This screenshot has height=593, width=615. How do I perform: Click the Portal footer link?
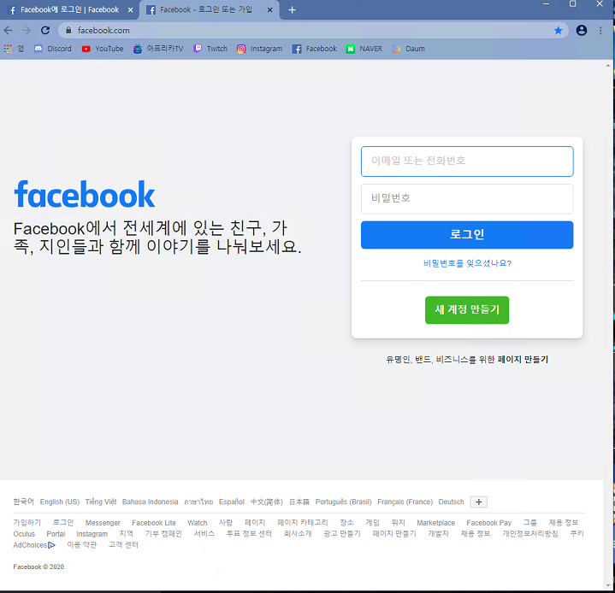pyautogui.click(x=56, y=534)
